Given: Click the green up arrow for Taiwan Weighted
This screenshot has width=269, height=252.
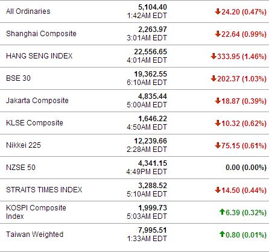Looking at the screenshot, I should [222, 234].
